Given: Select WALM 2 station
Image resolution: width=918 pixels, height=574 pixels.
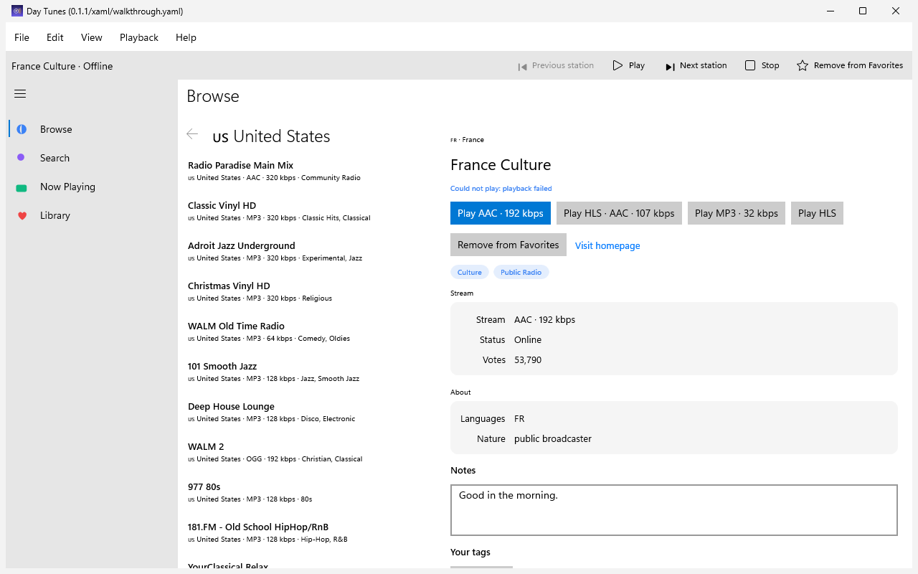Looking at the screenshot, I should coord(308,452).
